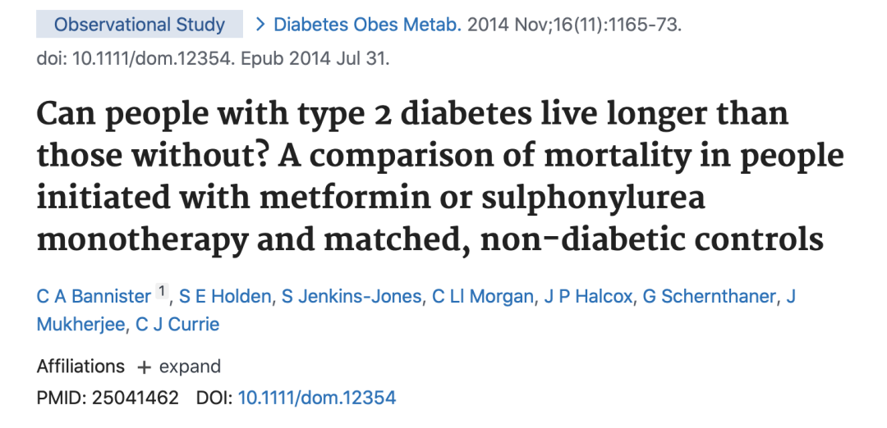
Task: Click affiliation superscript 1 after Bannister
Action: coord(162,291)
